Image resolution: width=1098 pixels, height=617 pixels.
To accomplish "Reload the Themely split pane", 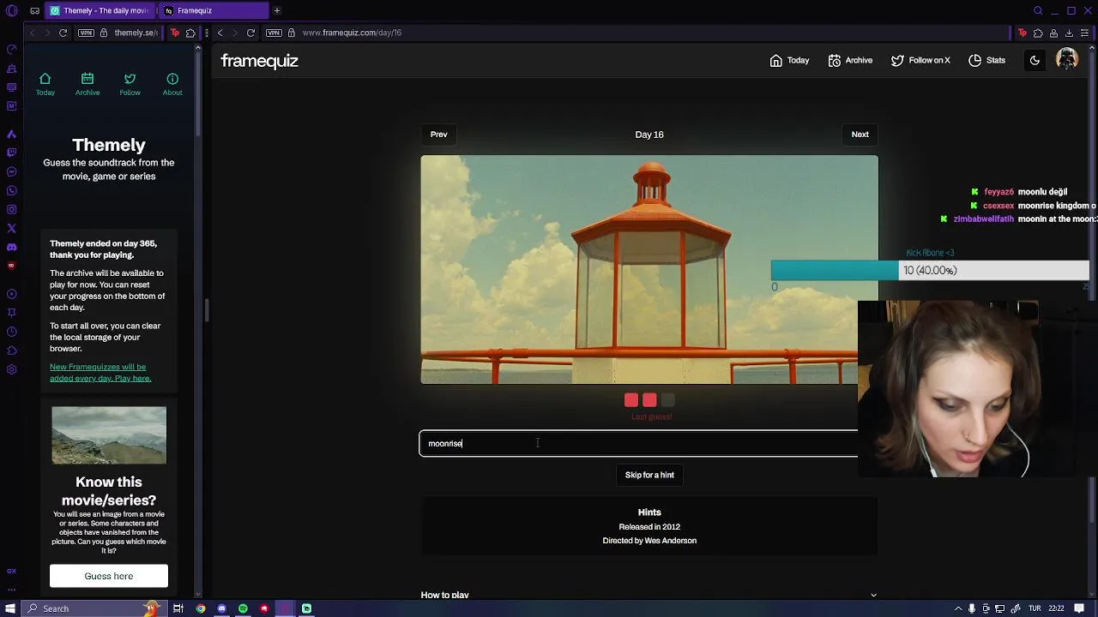I will click(x=63, y=33).
